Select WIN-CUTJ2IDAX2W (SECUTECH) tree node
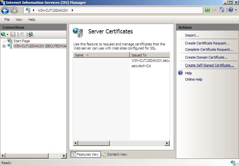Image resolution: width=239 pixels, height=166 pixels. pyautogui.click(x=40, y=46)
